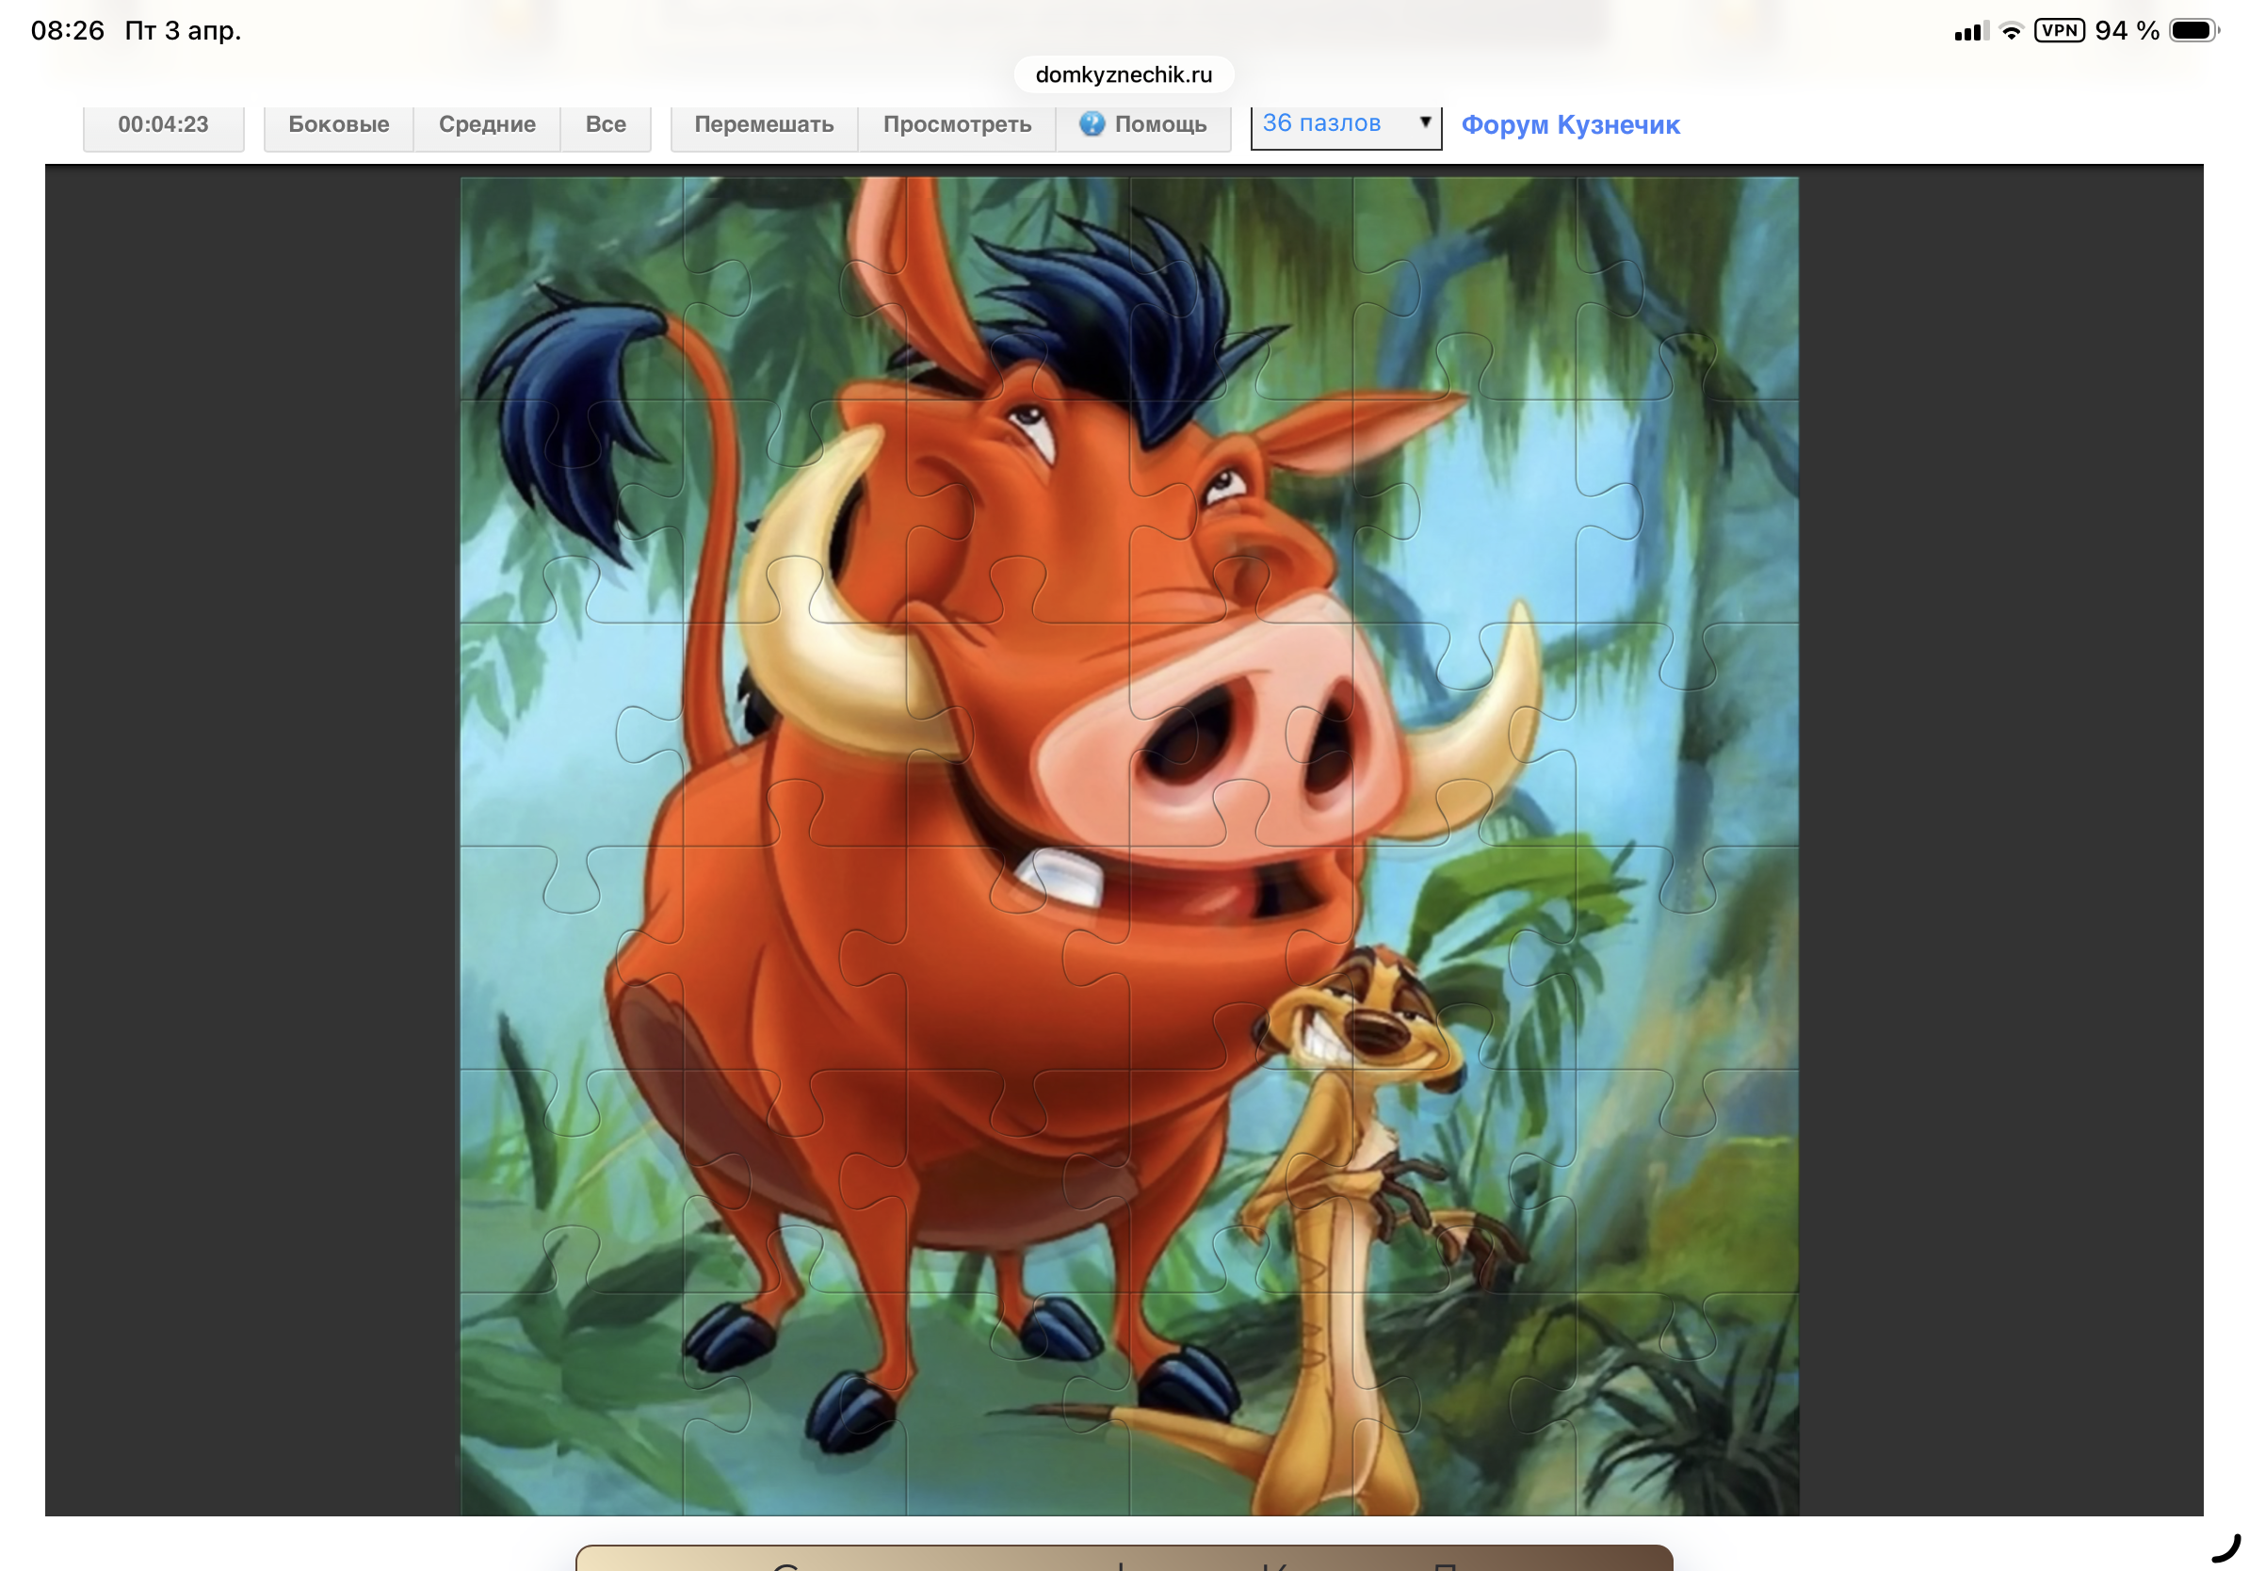
Task: Tap the domkyznechik.ru address pill
Action: tap(1123, 74)
